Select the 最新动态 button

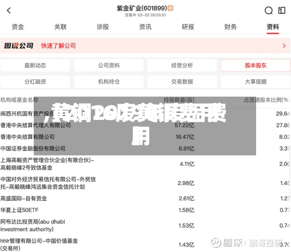35,65
